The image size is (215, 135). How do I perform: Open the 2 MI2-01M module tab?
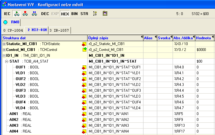(x=37, y=30)
